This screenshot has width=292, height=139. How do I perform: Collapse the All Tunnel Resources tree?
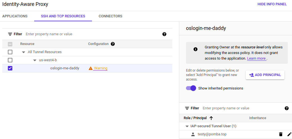(x=24, y=52)
